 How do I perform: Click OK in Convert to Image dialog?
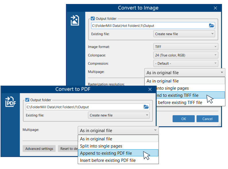click(184, 119)
